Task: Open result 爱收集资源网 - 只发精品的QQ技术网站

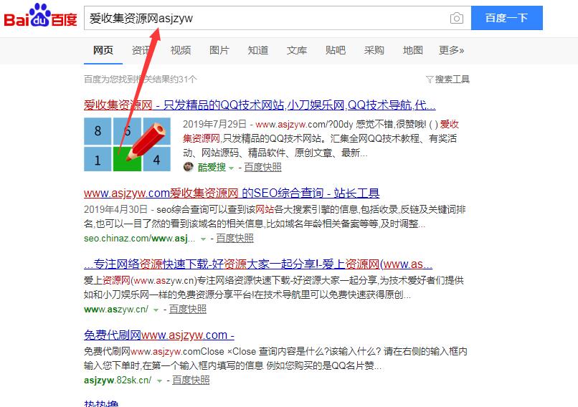Action: click(260, 105)
